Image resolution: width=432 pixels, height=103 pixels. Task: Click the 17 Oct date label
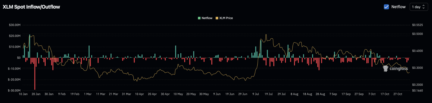point(385,94)
